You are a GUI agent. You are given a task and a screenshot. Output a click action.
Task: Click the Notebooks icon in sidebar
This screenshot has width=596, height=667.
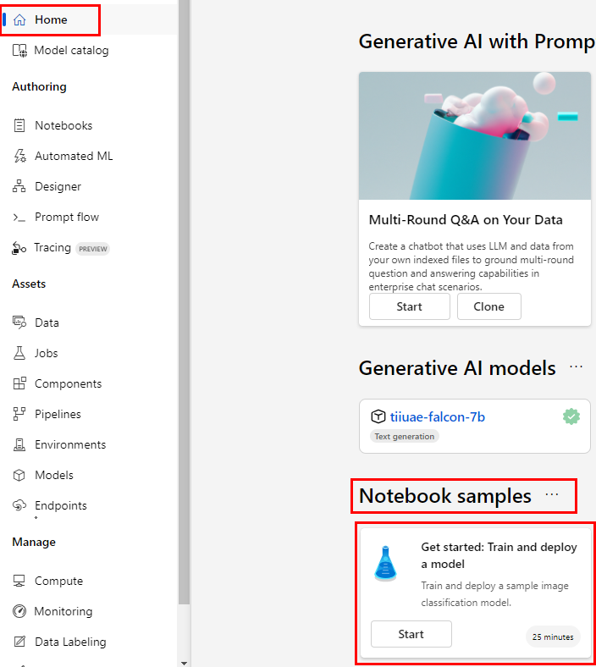click(x=19, y=125)
